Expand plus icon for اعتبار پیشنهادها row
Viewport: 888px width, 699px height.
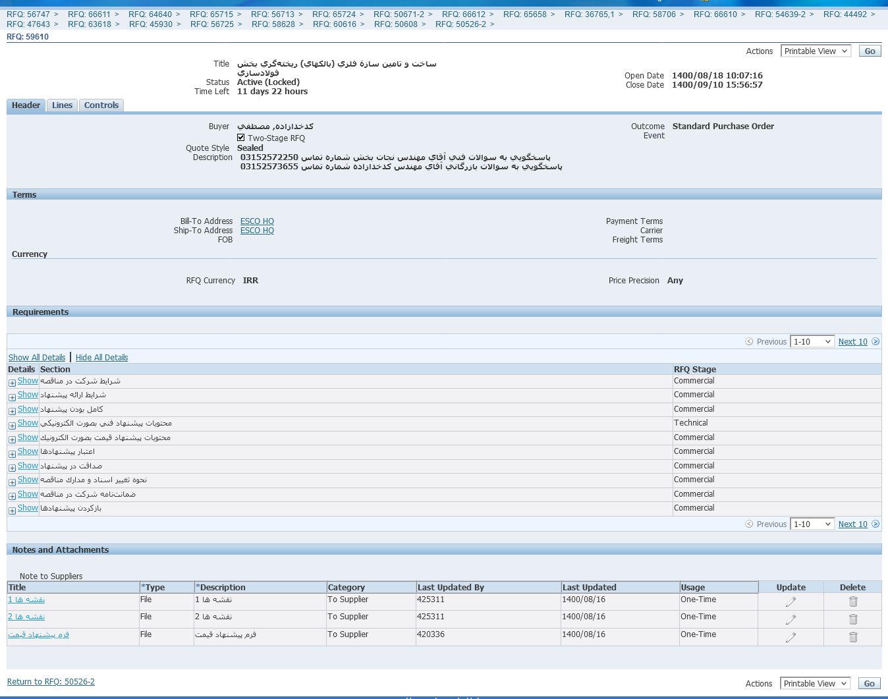(12, 454)
